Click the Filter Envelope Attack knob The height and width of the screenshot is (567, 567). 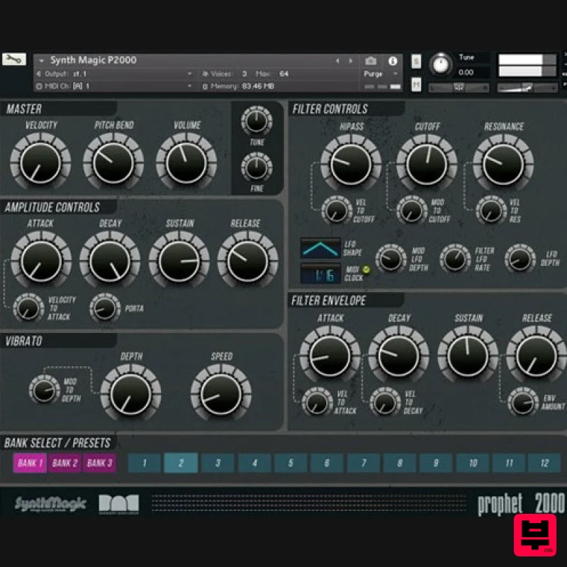pyautogui.click(x=330, y=356)
